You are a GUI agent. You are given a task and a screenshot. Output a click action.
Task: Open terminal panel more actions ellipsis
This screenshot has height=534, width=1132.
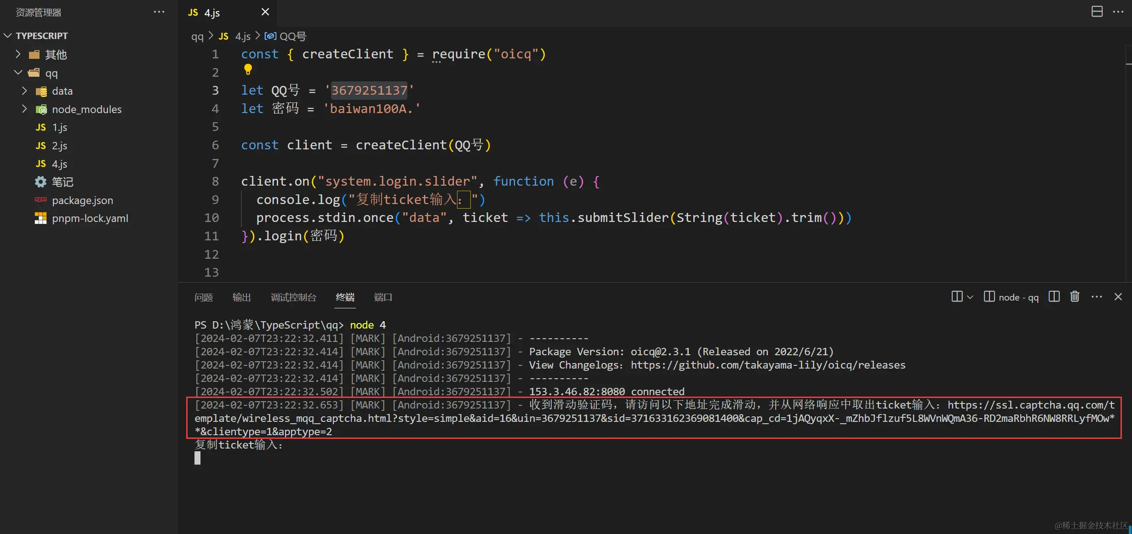1097,297
